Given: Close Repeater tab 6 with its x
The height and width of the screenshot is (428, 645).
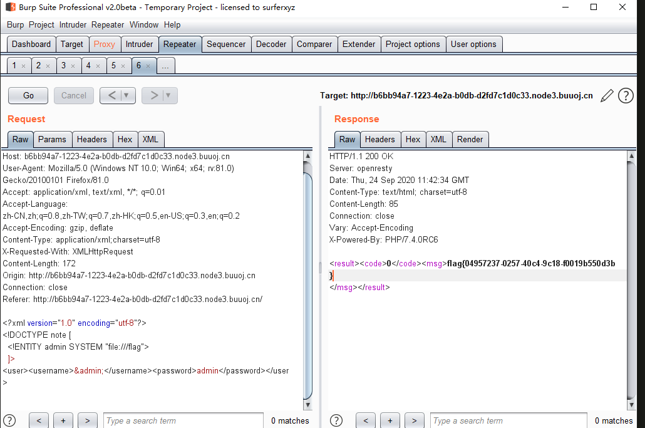Looking at the screenshot, I should pyautogui.click(x=148, y=66).
